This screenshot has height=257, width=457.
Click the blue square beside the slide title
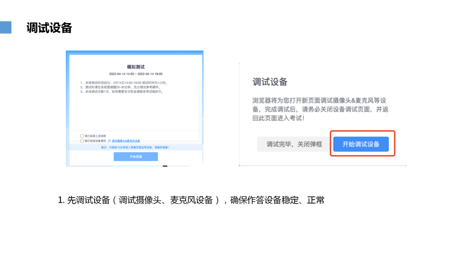[6, 27]
